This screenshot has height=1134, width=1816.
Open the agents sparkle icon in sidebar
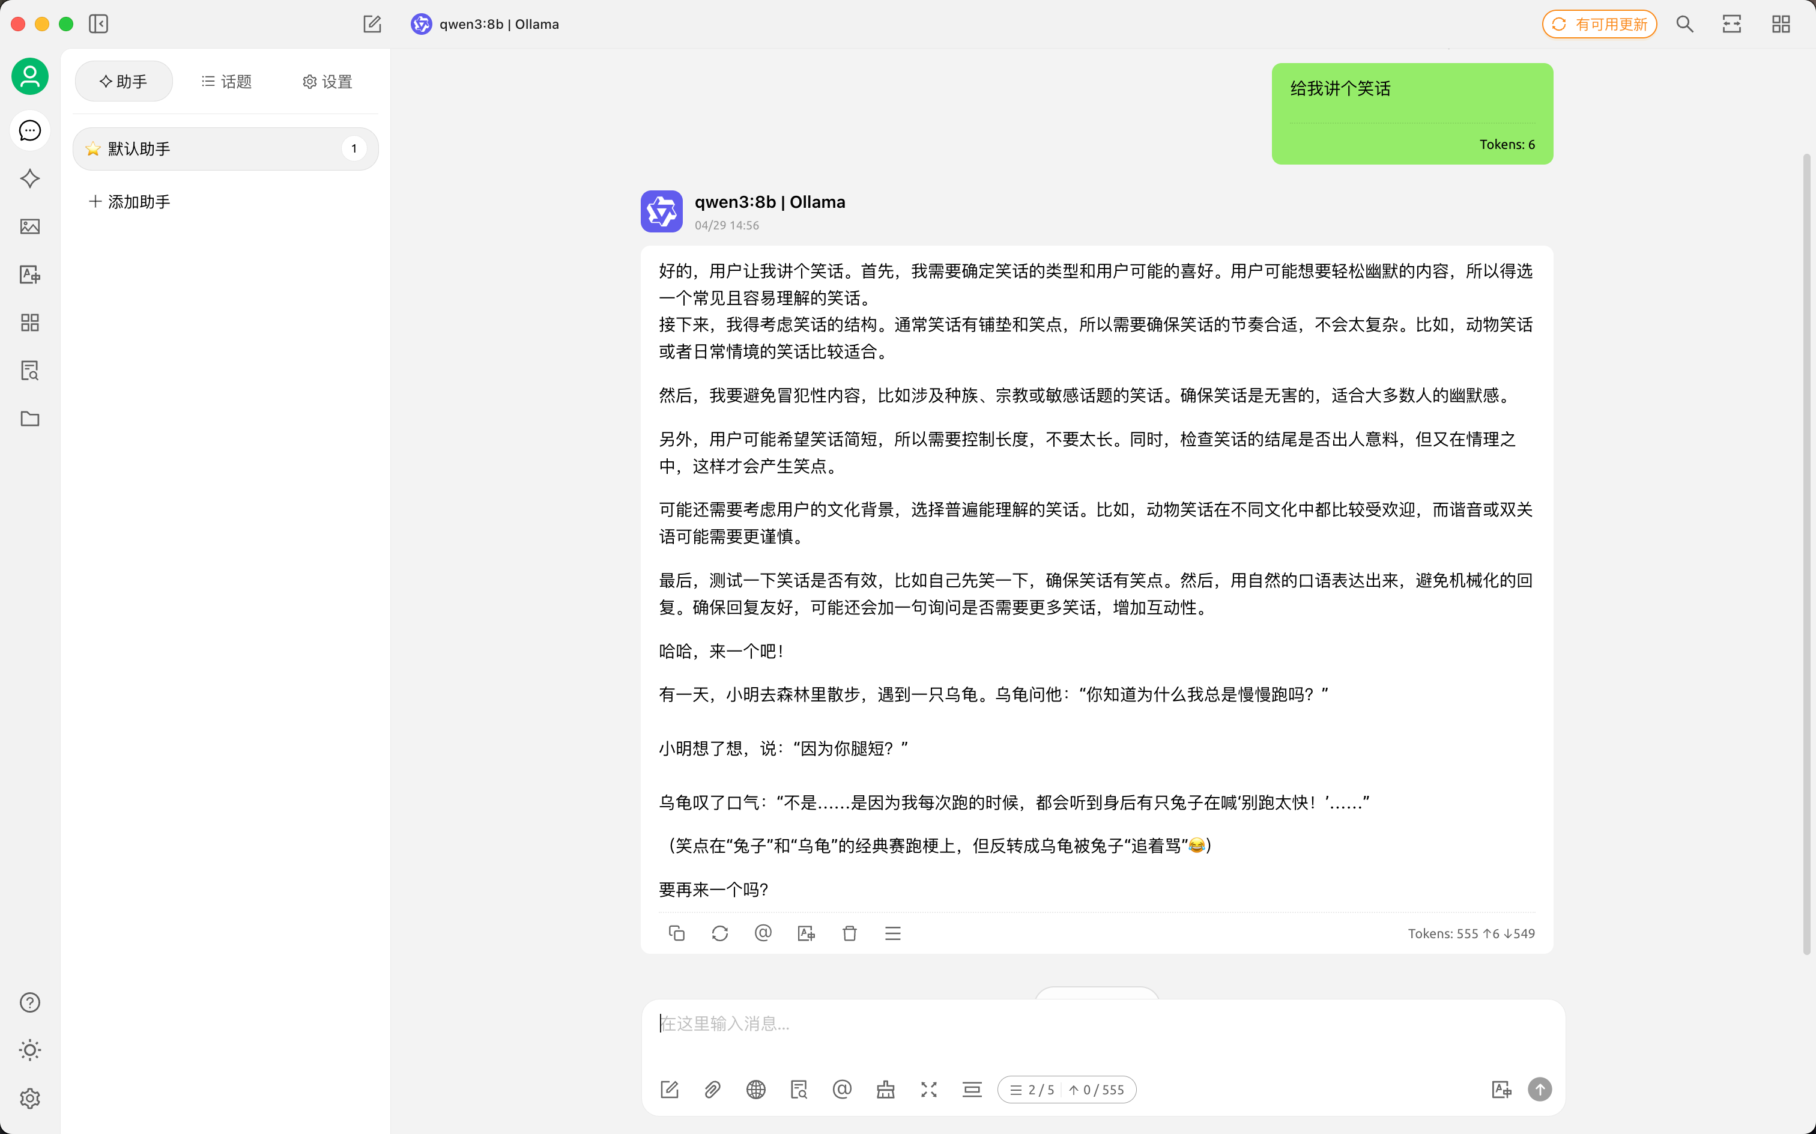point(30,178)
